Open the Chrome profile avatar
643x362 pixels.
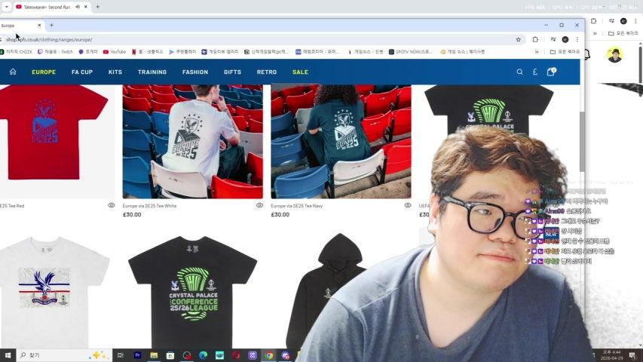tap(565, 40)
